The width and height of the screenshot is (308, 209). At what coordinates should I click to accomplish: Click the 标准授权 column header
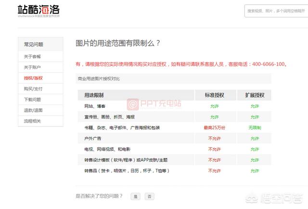(x=215, y=95)
